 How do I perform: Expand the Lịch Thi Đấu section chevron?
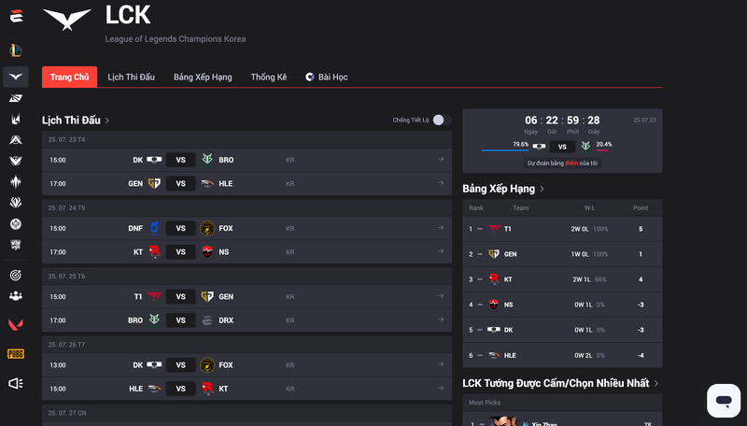(107, 121)
